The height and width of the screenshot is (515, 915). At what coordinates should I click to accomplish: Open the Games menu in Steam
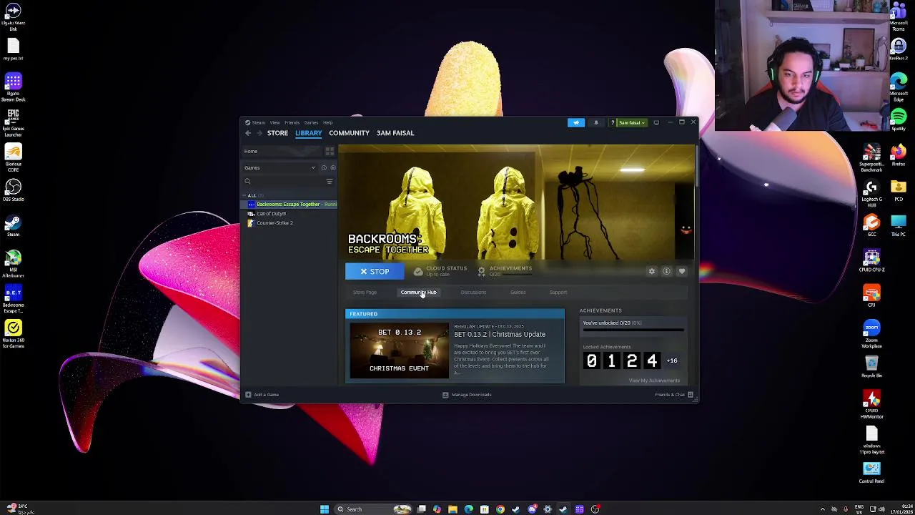tap(311, 122)
